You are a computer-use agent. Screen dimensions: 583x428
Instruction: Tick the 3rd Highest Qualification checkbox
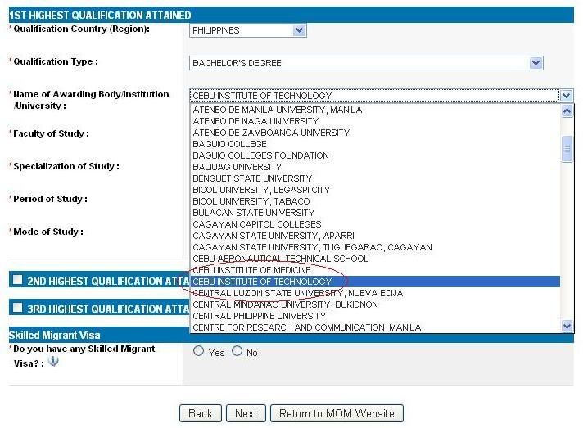click(x=17, y=308)
